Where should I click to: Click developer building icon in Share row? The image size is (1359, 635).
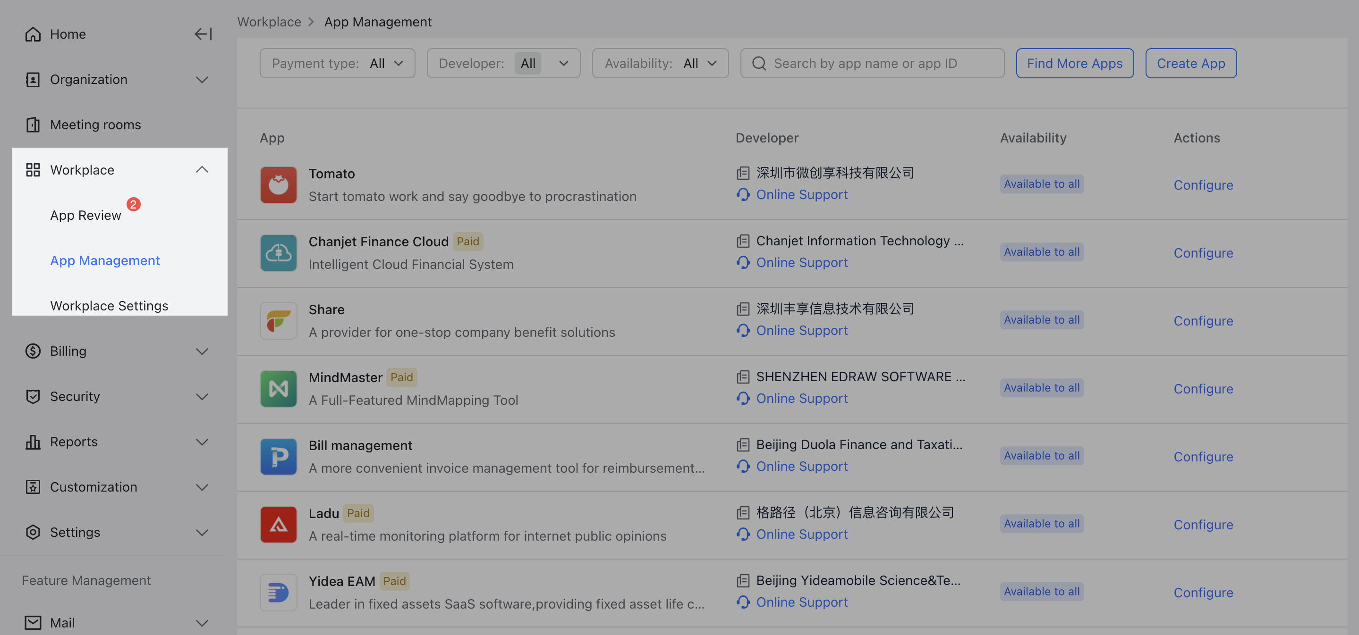pyautogui.click(x=743, y=309)
